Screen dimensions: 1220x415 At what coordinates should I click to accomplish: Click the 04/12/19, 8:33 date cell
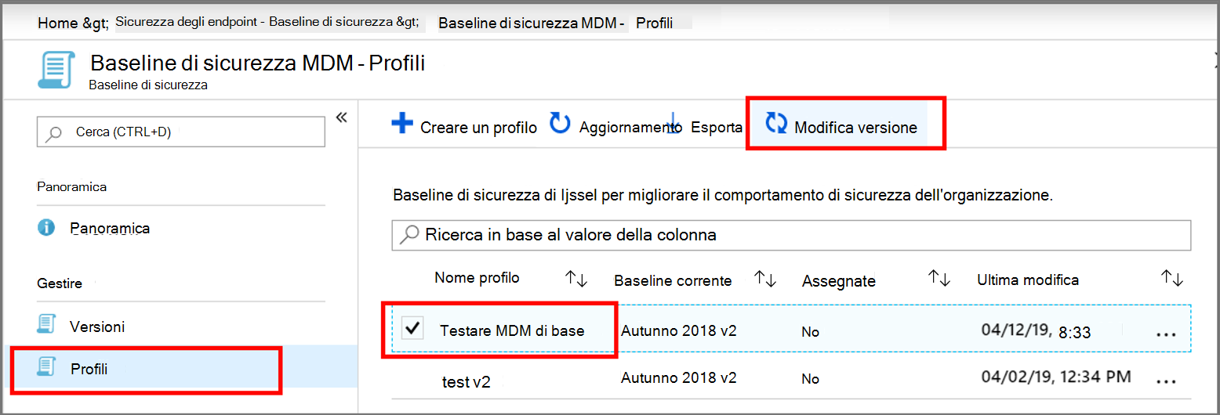point(1037,330)
